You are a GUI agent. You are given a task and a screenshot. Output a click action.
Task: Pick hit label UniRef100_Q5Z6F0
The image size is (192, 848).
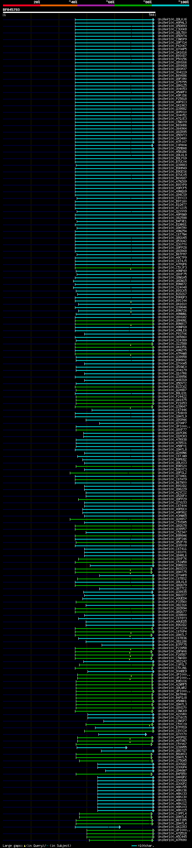[x=172, y=496]
